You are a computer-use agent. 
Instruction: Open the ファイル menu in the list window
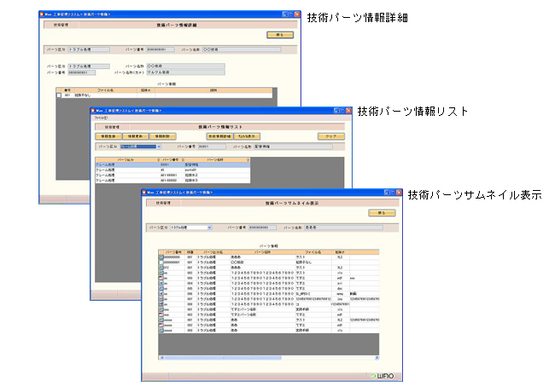(x=101, y=118)
